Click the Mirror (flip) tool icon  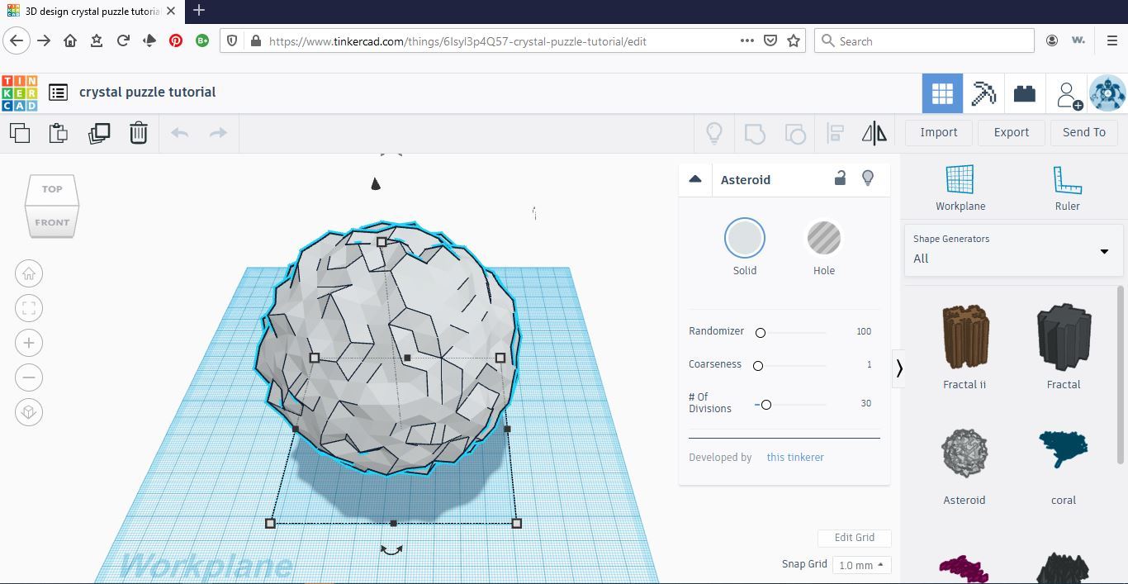point(874,133)
